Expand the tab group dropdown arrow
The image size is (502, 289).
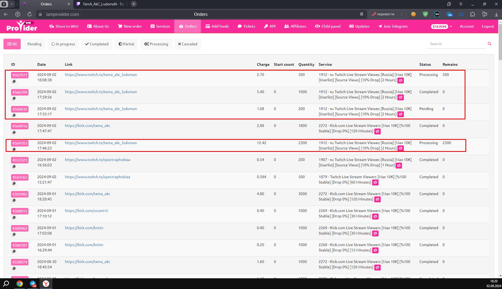[12, 4]
